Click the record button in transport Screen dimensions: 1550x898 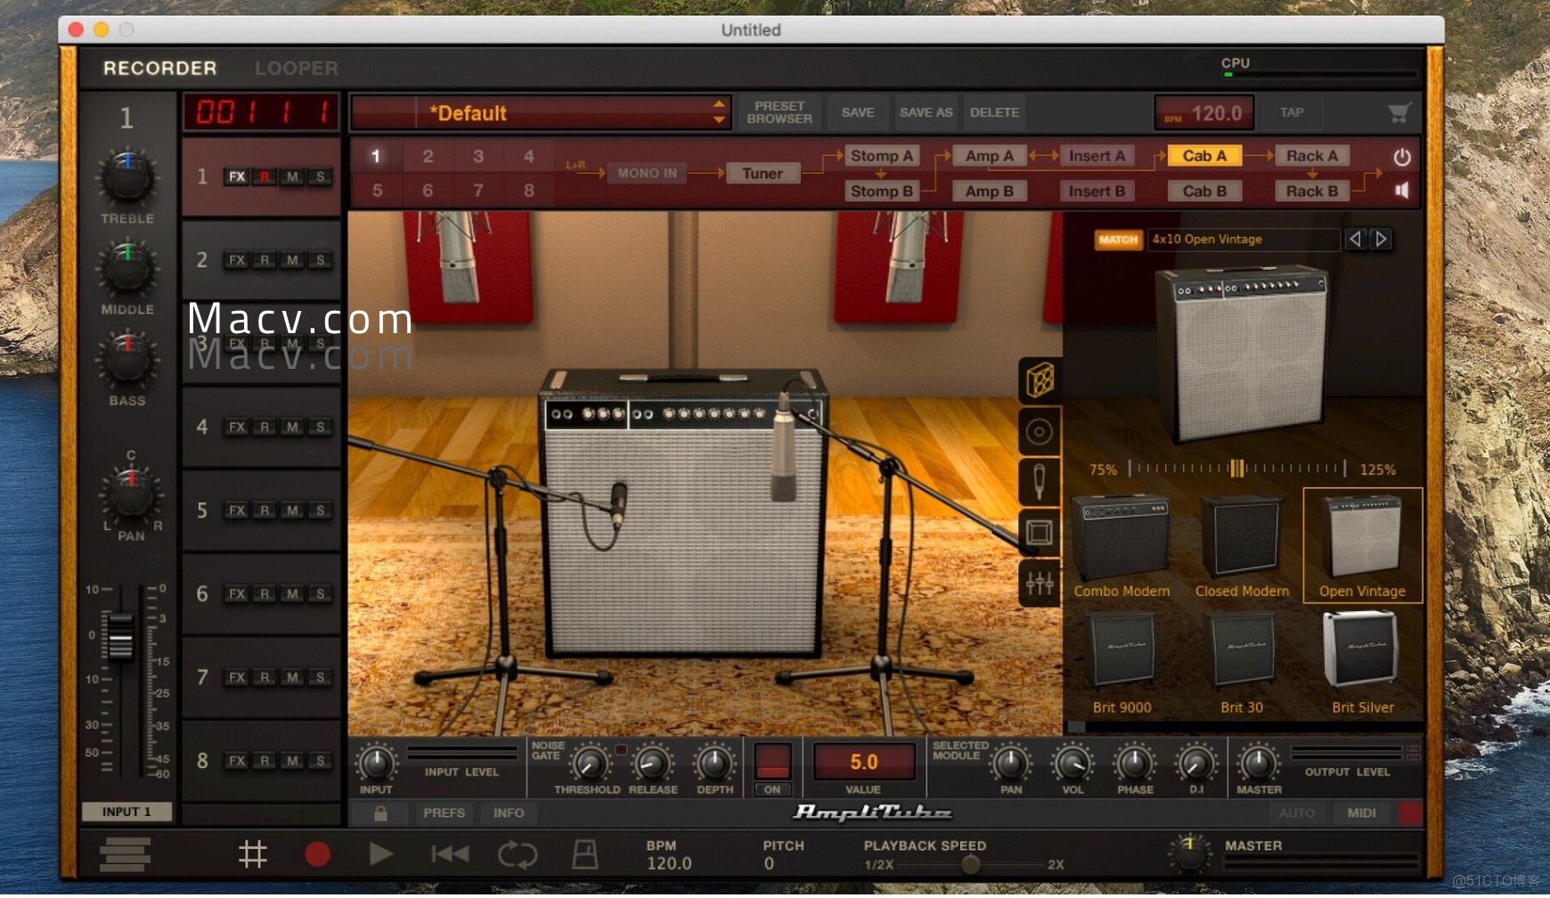(317, 854)
